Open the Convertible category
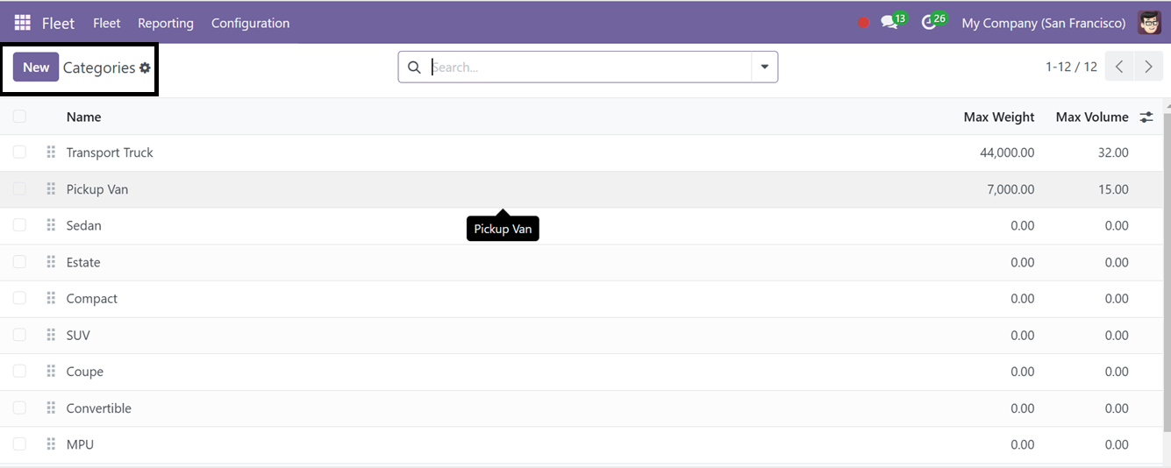 point(99,408)
